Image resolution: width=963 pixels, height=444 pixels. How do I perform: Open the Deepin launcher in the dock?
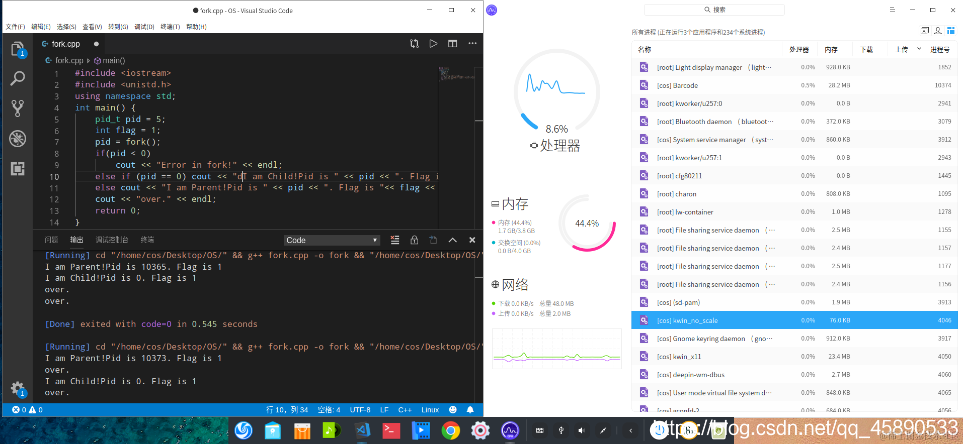244,430
